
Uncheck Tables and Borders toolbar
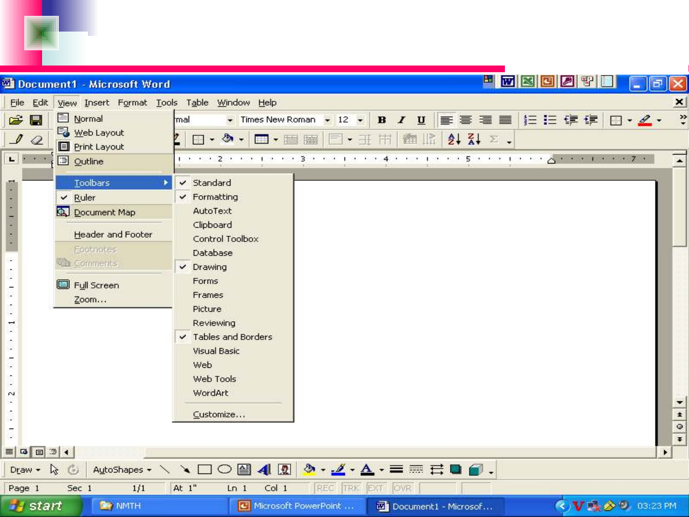(x=232, y=337)
